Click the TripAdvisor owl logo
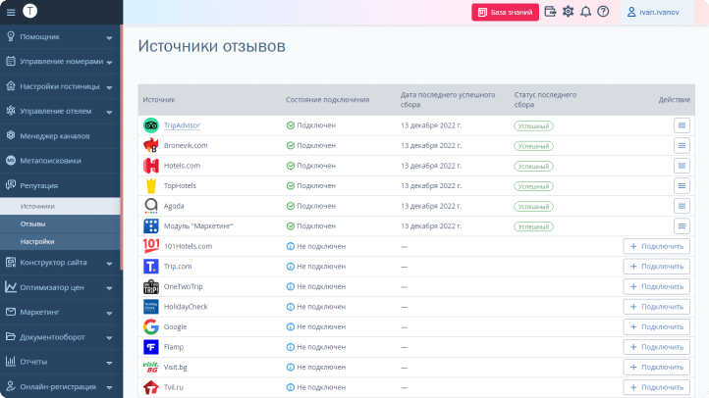The height and width of the screenshot is (398, 709). point(151,125)
